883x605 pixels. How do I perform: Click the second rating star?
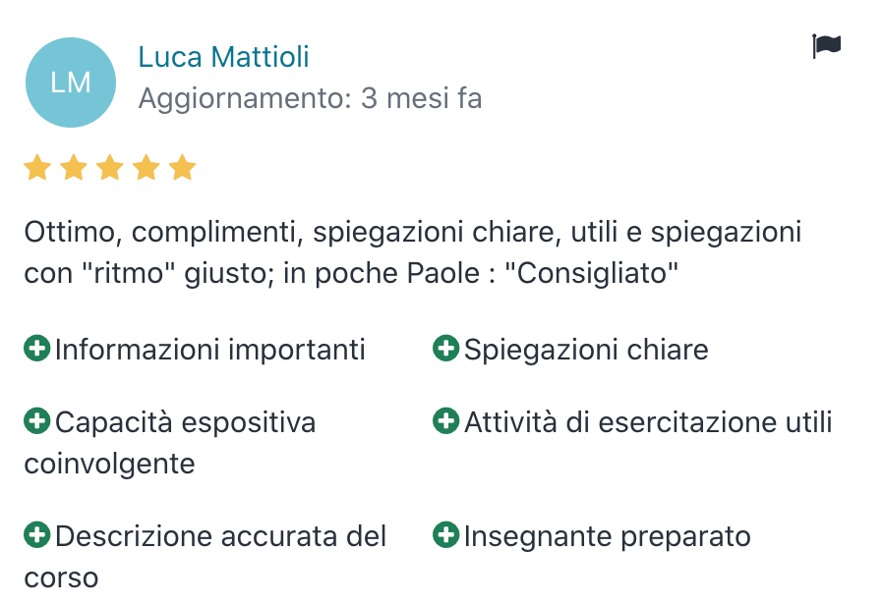74,168
